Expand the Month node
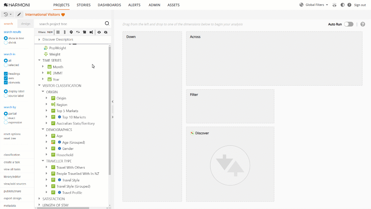Image resolution: width=371 pixels, height=209 pixels. click(x=43, y=67)
